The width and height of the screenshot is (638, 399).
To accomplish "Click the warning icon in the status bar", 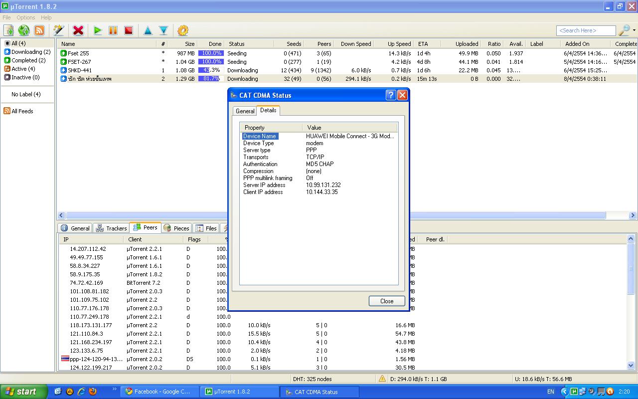I will pos(382,379).
